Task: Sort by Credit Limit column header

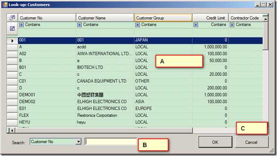Action: click(x=210, y=18)
